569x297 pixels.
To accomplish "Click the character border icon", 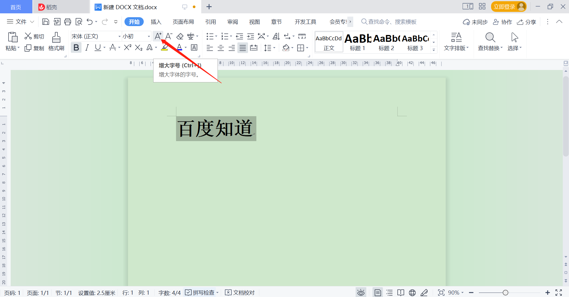I will tap(194, 47).
